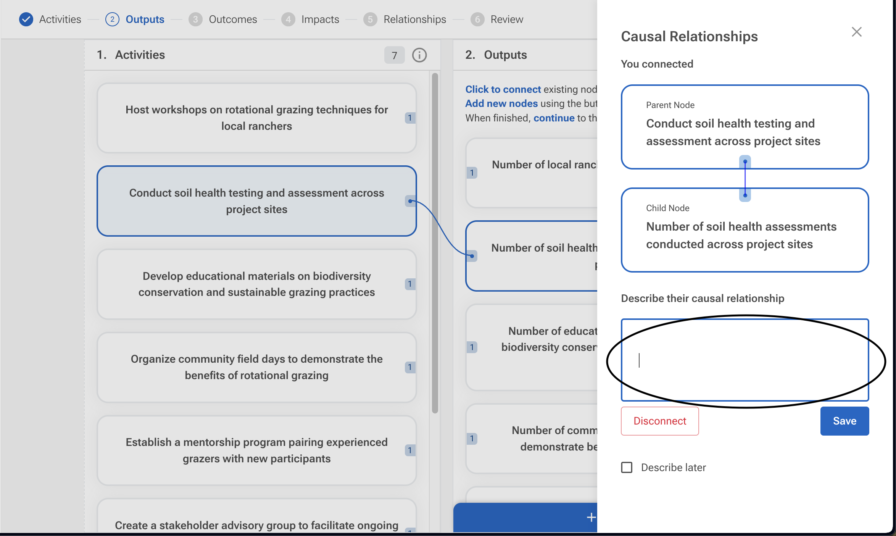896x536 pixels.
Task: Click connector badge on Number of community output
Action: pyautogui.click(x=472, y=439)
